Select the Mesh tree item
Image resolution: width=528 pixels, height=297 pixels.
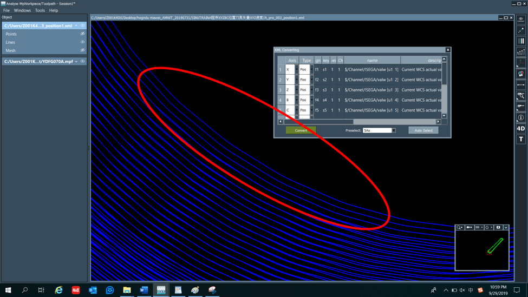click(x=10, y=50)
